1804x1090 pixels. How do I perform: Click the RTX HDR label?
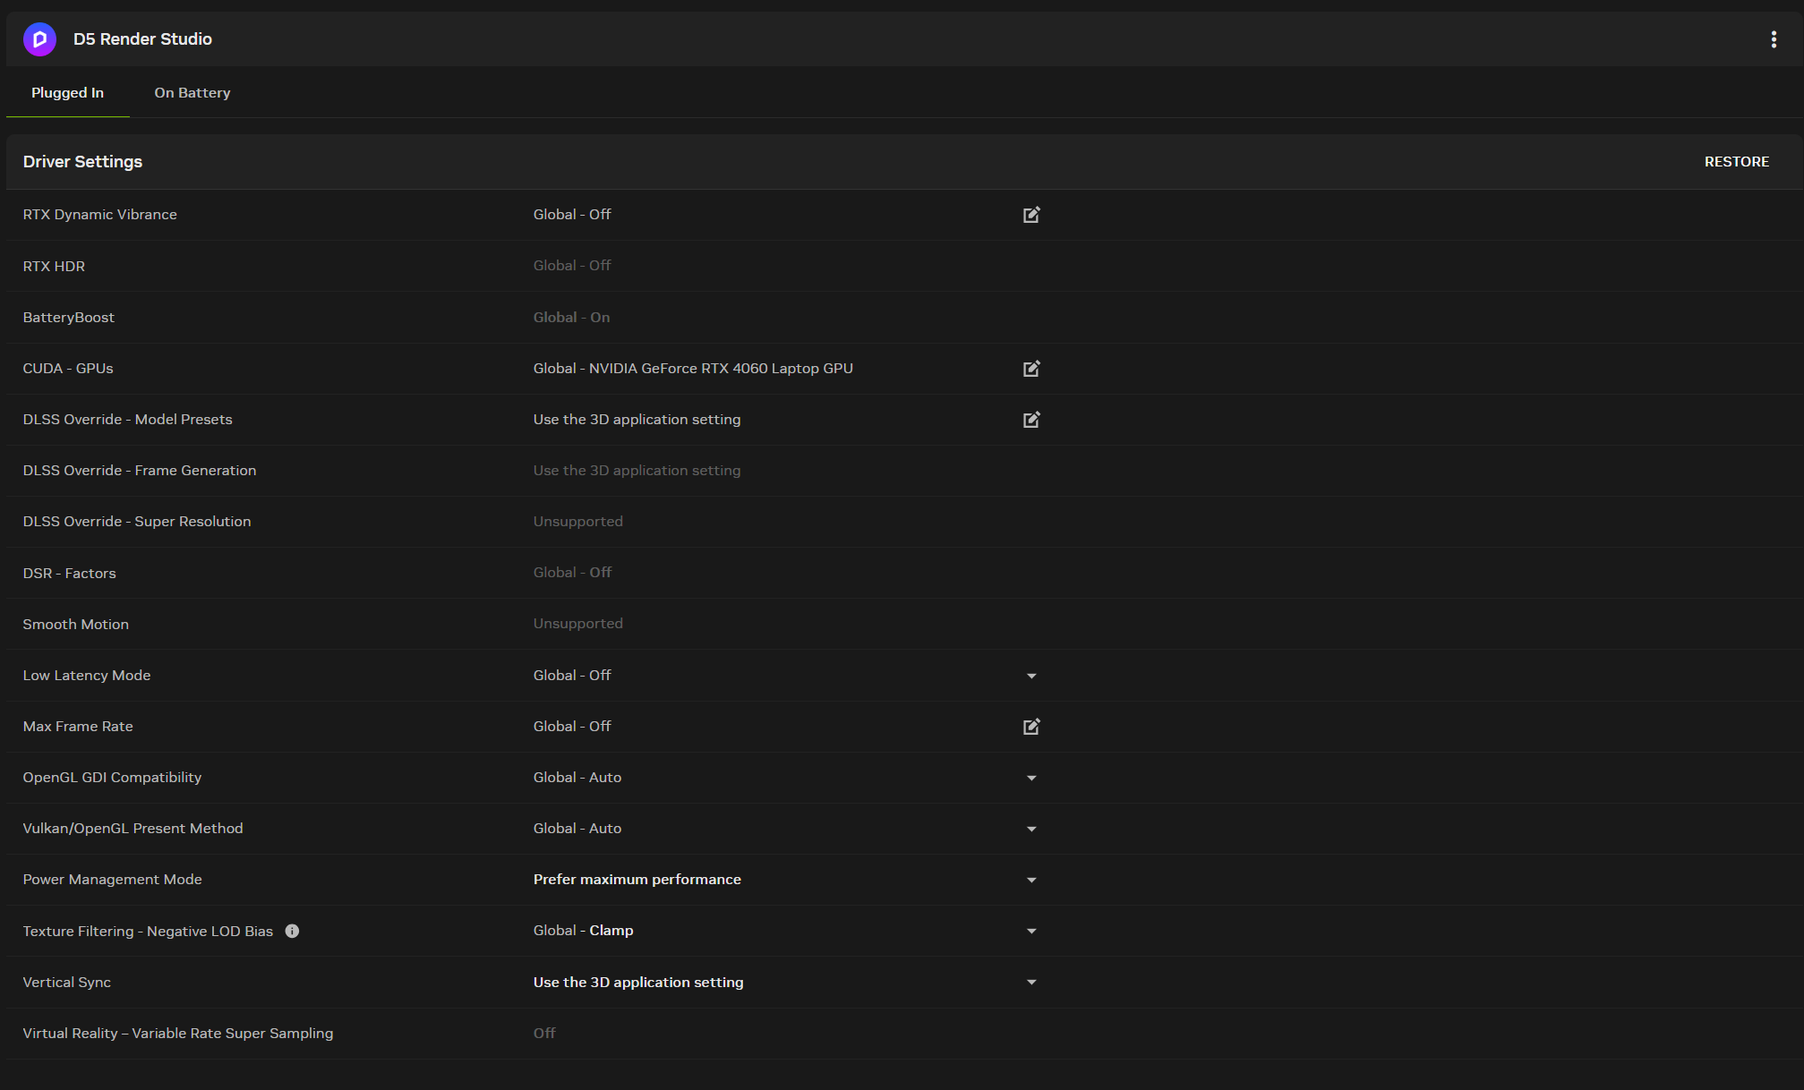[54, 266]
